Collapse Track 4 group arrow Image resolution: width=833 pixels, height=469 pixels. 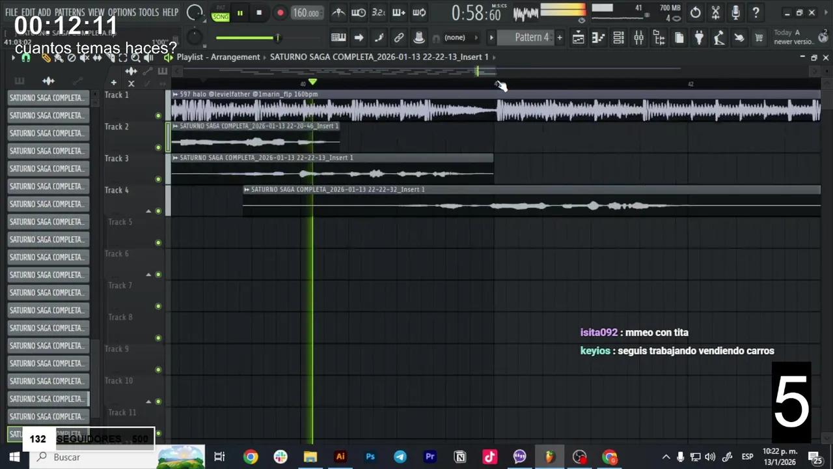148,211
